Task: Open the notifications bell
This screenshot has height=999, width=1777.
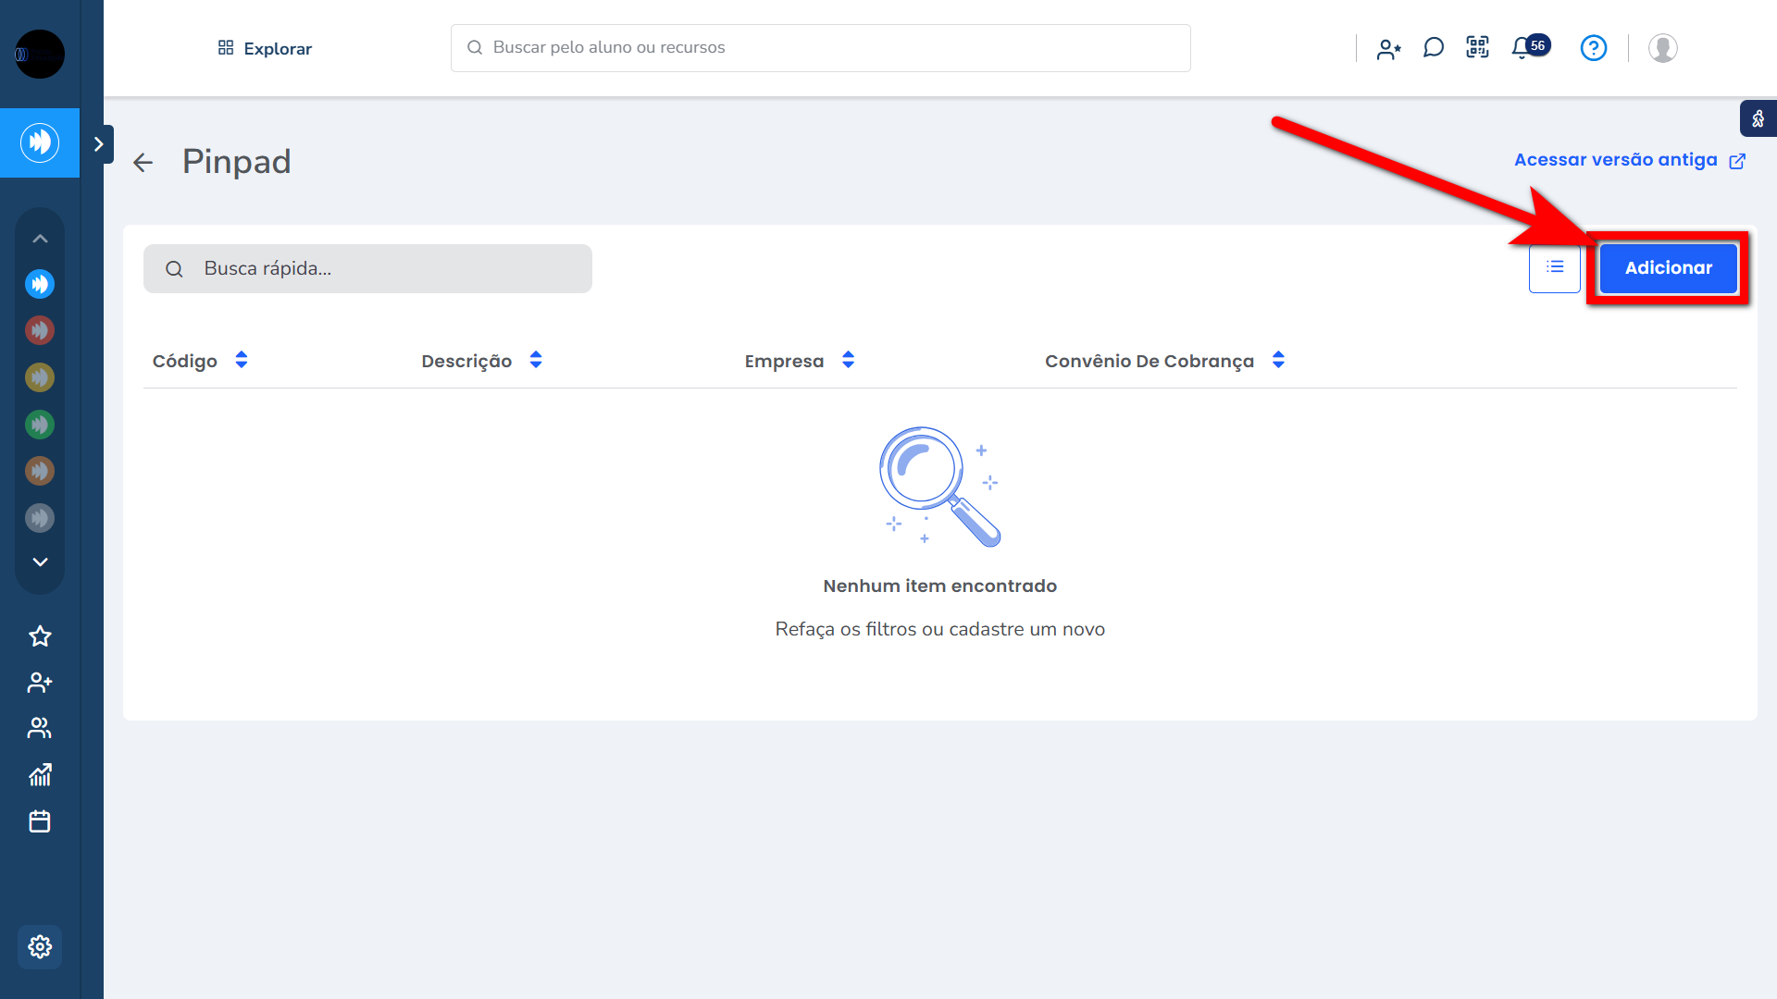Action: [x=1521, y=48]
